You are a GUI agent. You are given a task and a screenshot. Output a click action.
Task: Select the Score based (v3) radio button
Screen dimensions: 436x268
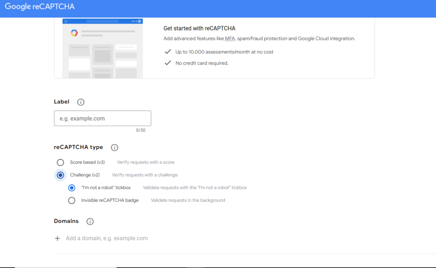tap(60, 162)
